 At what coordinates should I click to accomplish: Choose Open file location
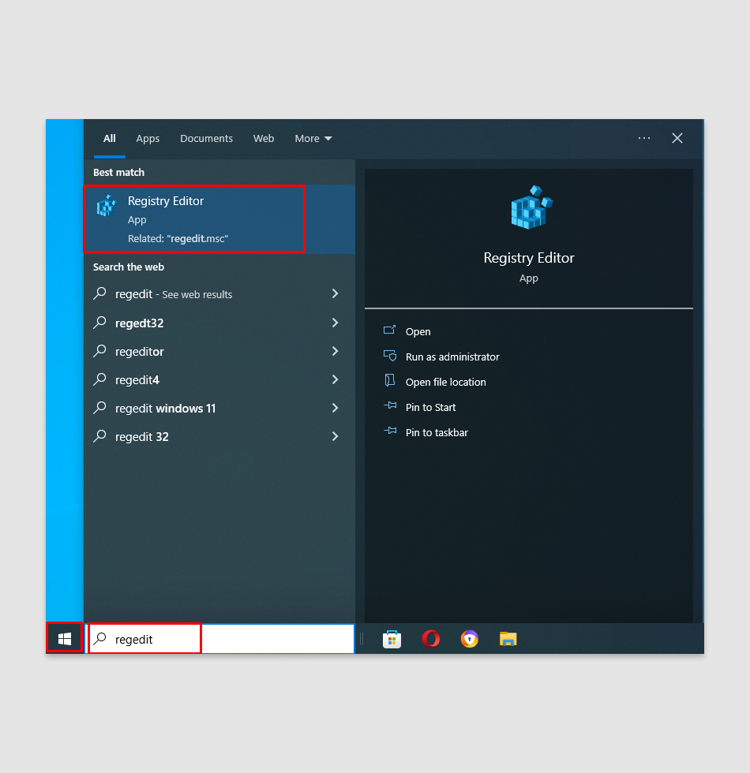(x=445, y=382)
